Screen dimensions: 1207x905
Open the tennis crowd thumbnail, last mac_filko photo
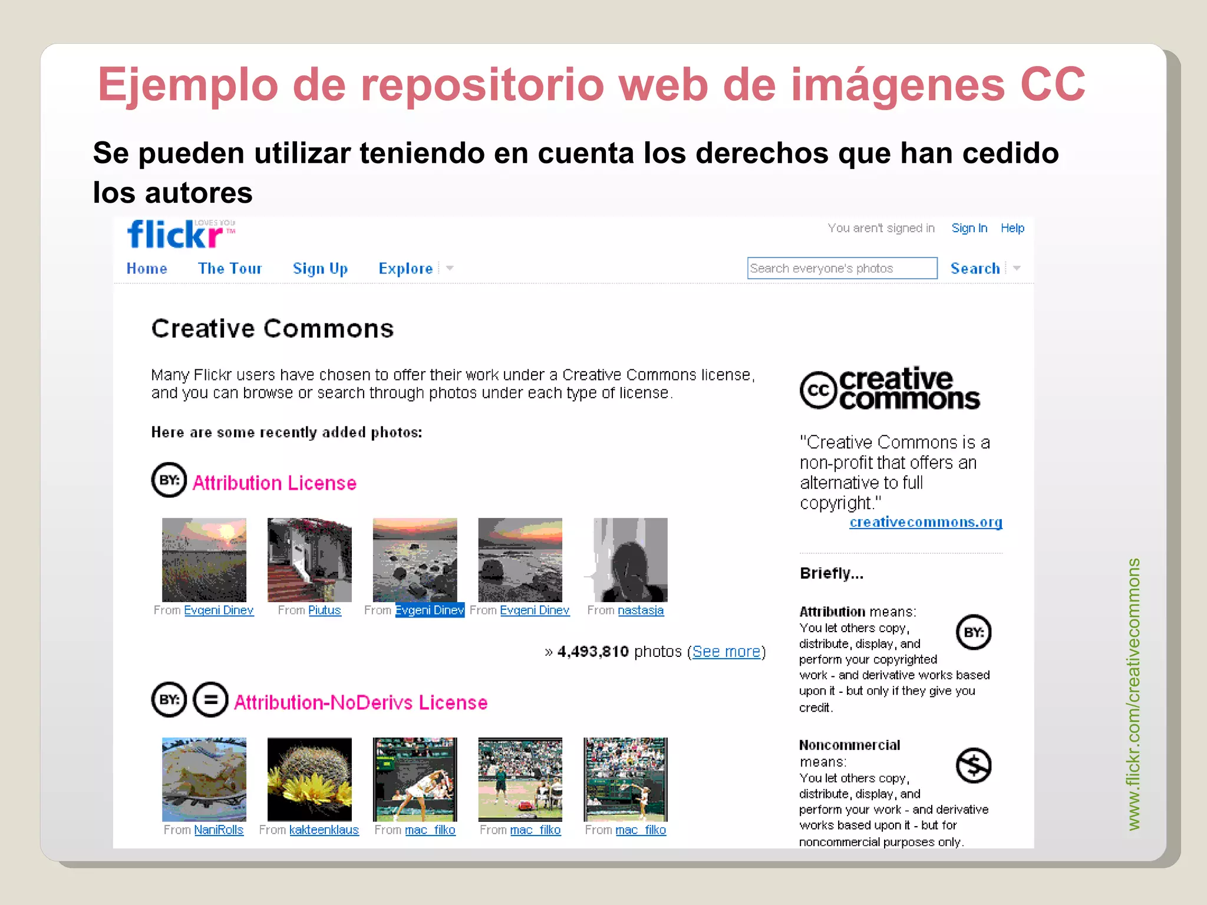click(625, 780)
